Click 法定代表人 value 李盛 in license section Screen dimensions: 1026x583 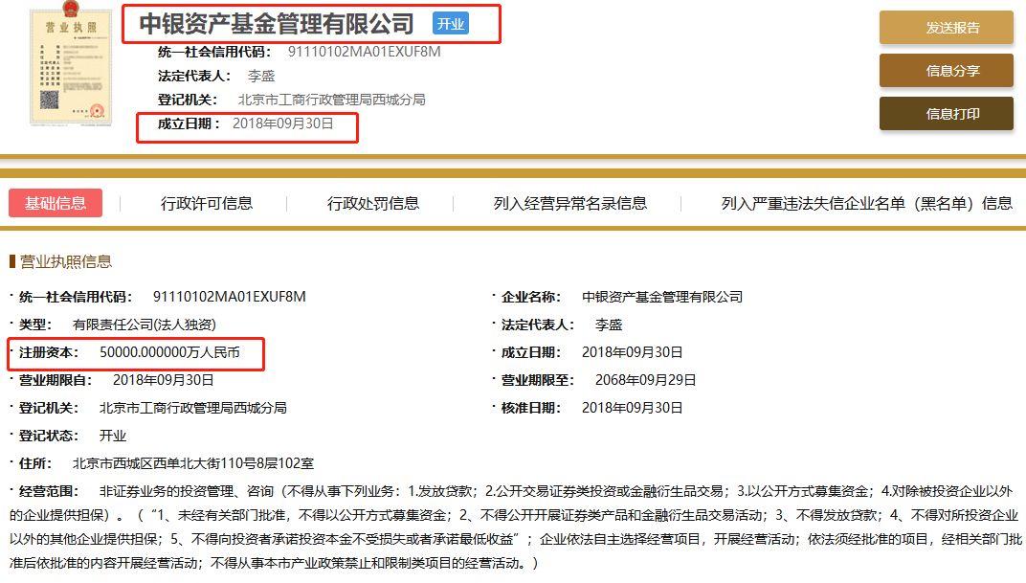click(609, 325)
